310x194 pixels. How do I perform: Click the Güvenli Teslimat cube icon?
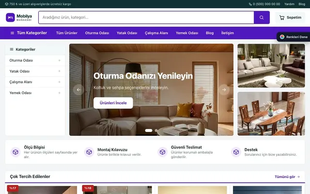point(163,152)
